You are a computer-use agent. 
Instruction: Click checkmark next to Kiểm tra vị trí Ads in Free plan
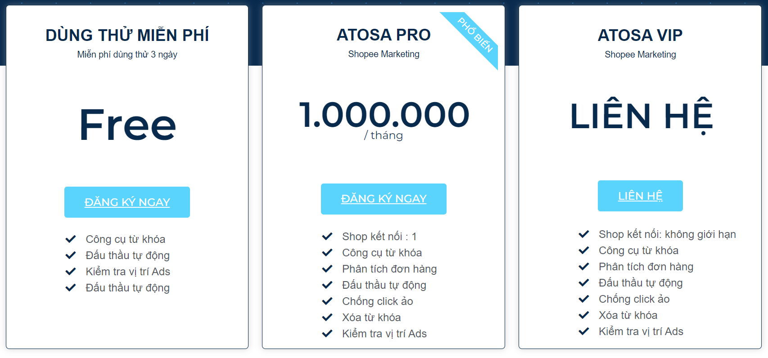pos(71,271)
